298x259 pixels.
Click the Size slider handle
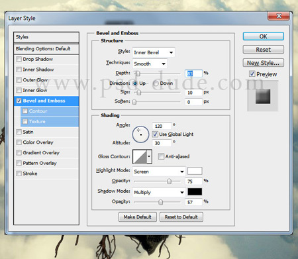point(139,93)
